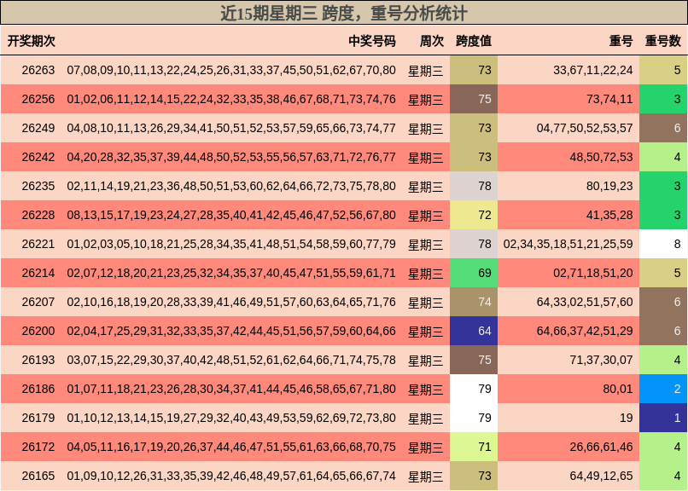The height and width of the screenshot is (491, 688).
Task: Select repeat numbers 71,37,30,07
Action: 601,360
